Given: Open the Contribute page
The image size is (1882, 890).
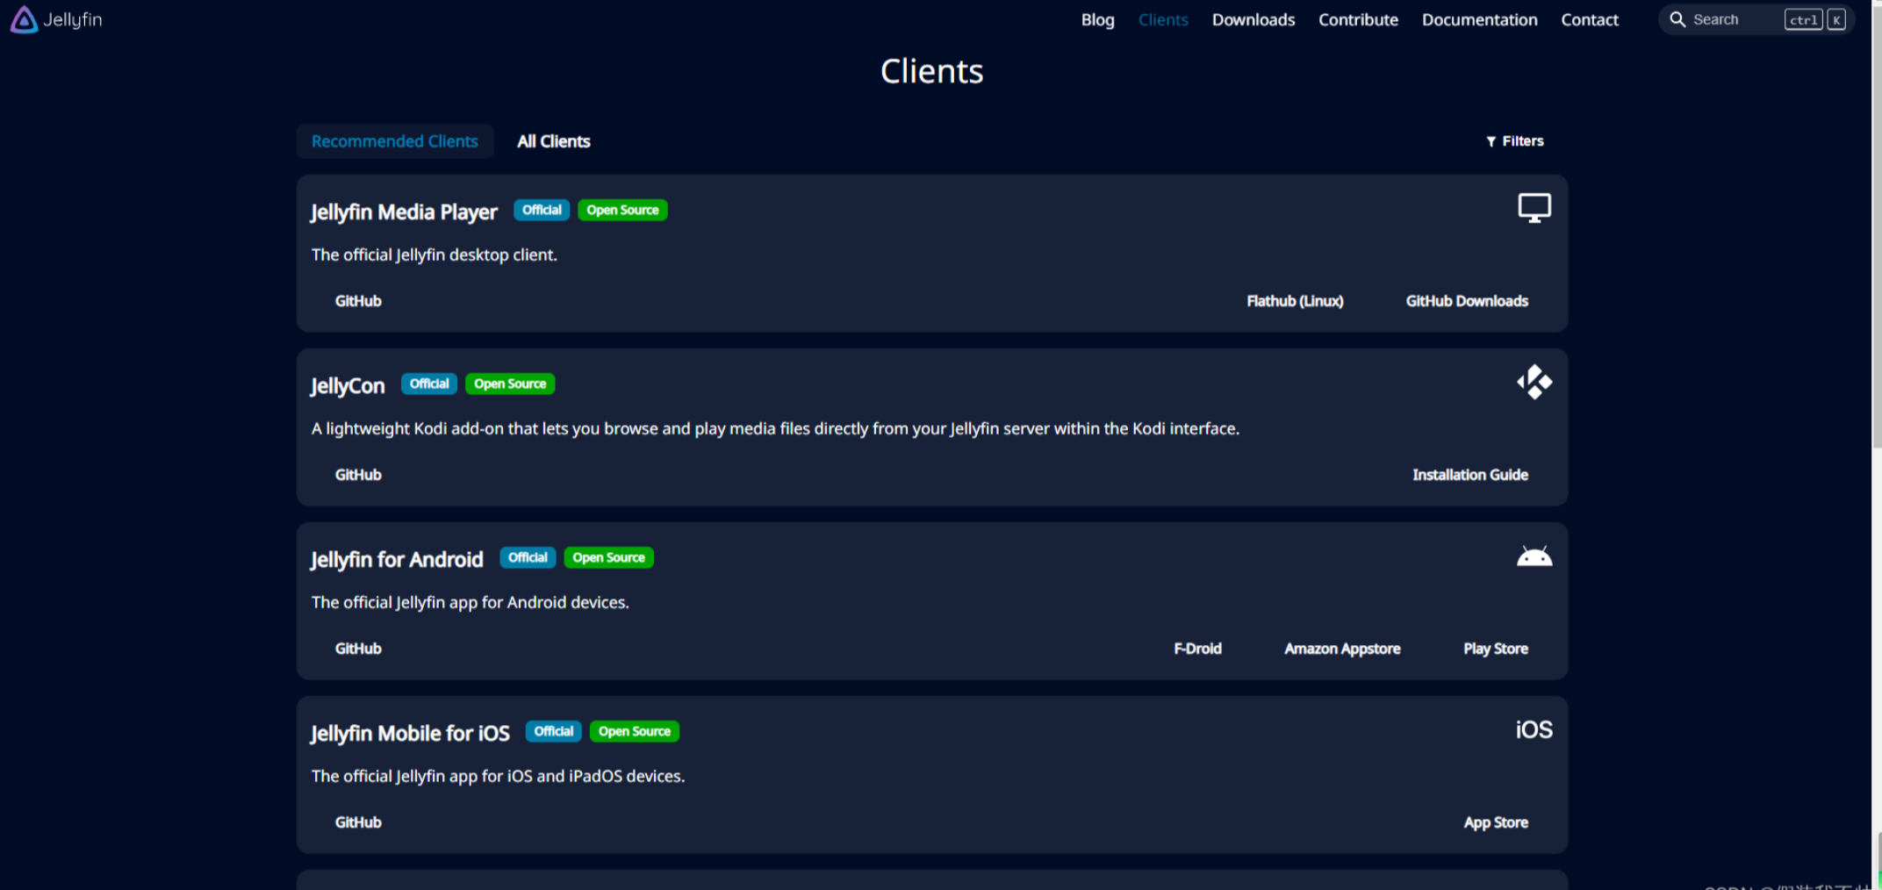Looking at the screenshot, I should [x=1358, y=19].
